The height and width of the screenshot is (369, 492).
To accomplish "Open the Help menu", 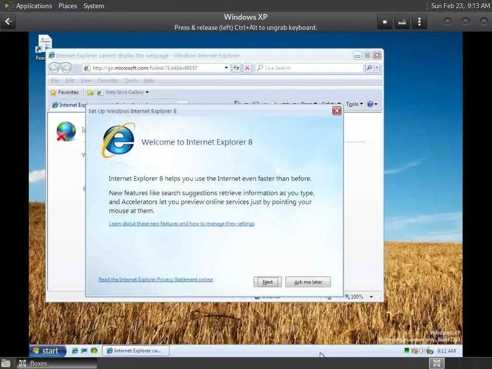I will pos(149,81).
